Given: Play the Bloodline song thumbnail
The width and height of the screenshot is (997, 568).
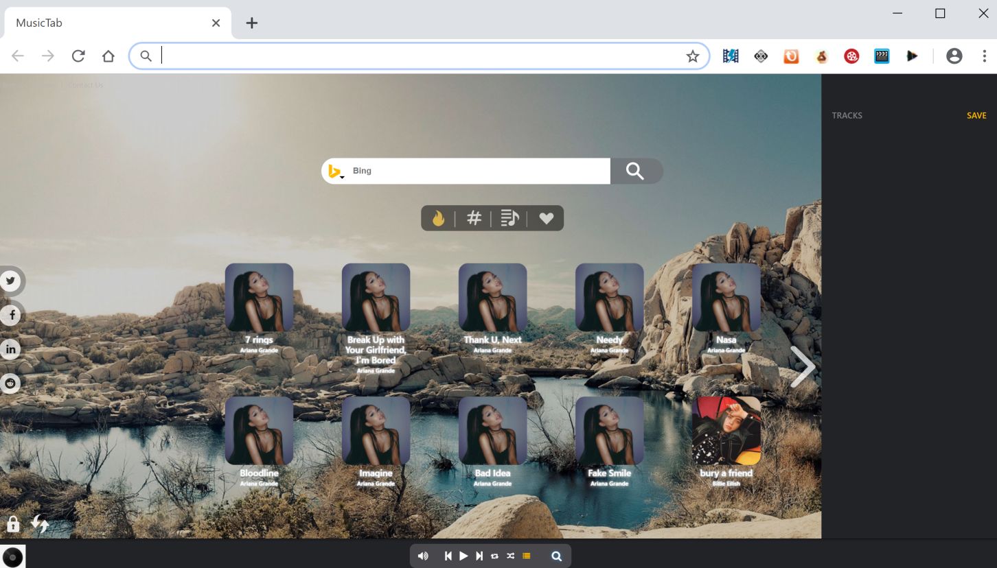Looking at the screenshot, I should point(259,430).
